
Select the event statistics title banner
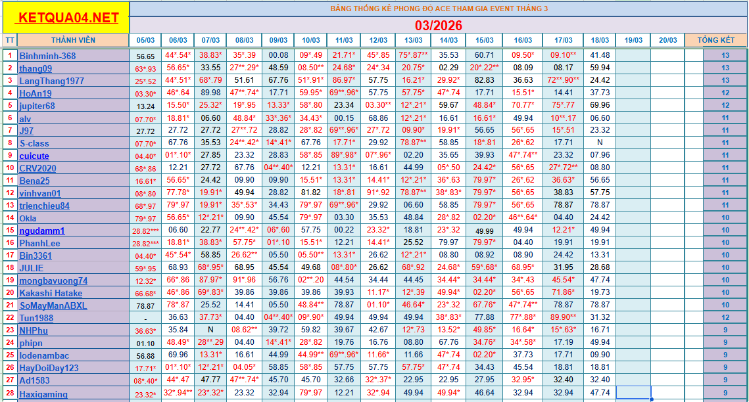438,9
